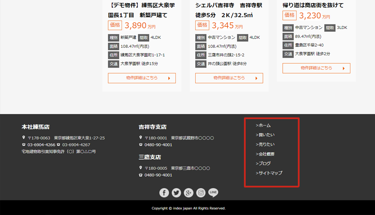This screenshot has width=375, height=215.
Task: Click the シェルパ吉祥寺 property title
Action: pos(228,5)
